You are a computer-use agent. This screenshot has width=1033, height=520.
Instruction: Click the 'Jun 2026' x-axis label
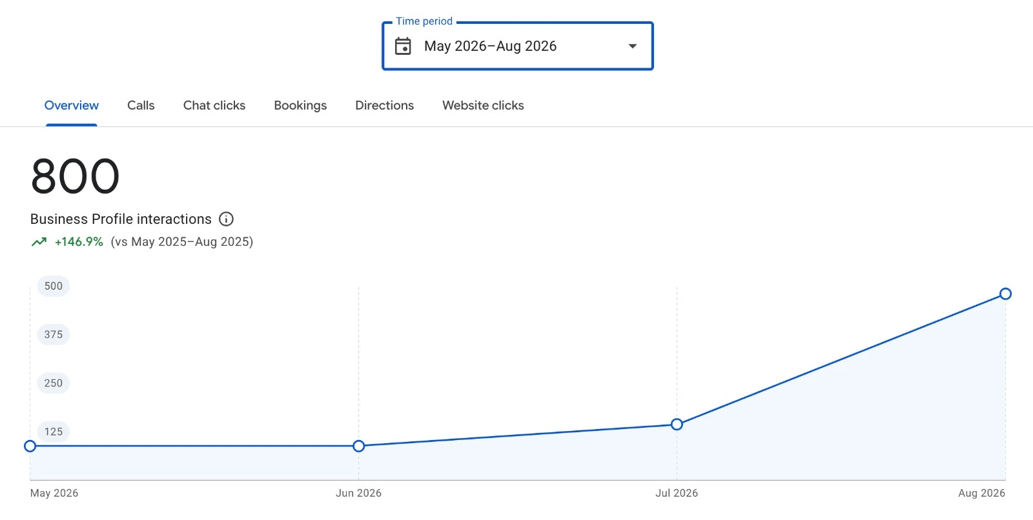click(x=358, y=493)
